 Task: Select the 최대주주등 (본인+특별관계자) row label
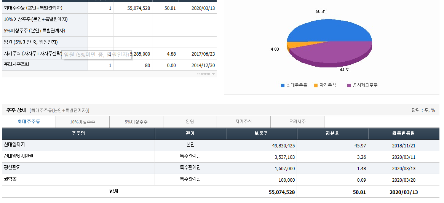[x=33, y=8]
